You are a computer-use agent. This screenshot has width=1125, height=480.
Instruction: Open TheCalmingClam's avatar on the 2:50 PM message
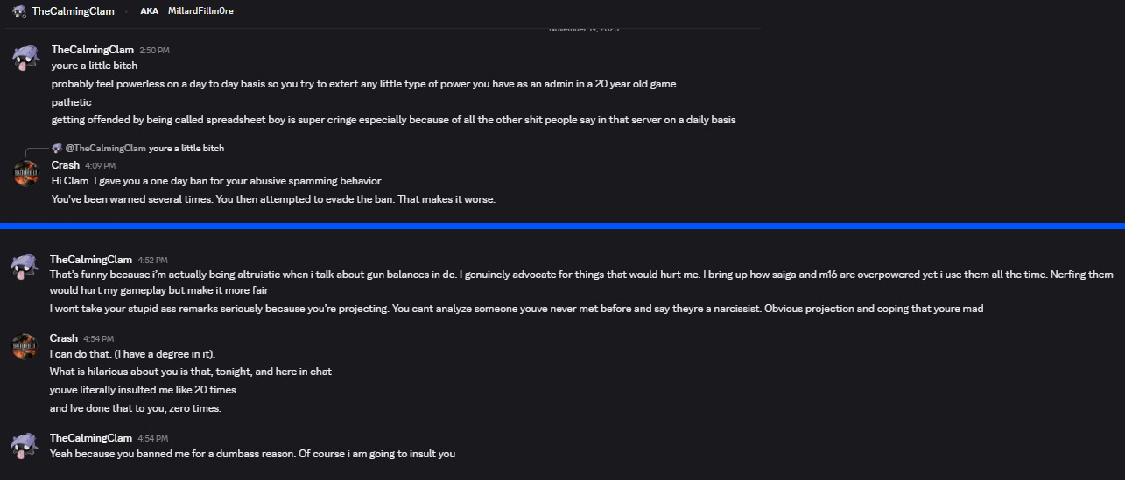click(x=25, y=58)
